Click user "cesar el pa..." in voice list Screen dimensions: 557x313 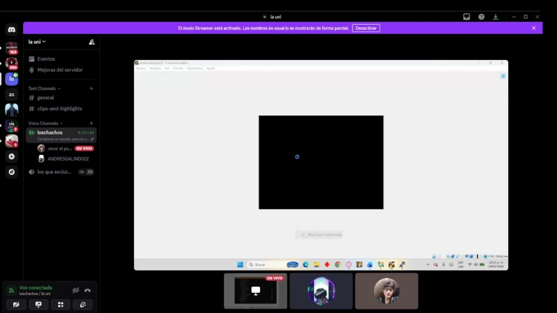(60, 148)
